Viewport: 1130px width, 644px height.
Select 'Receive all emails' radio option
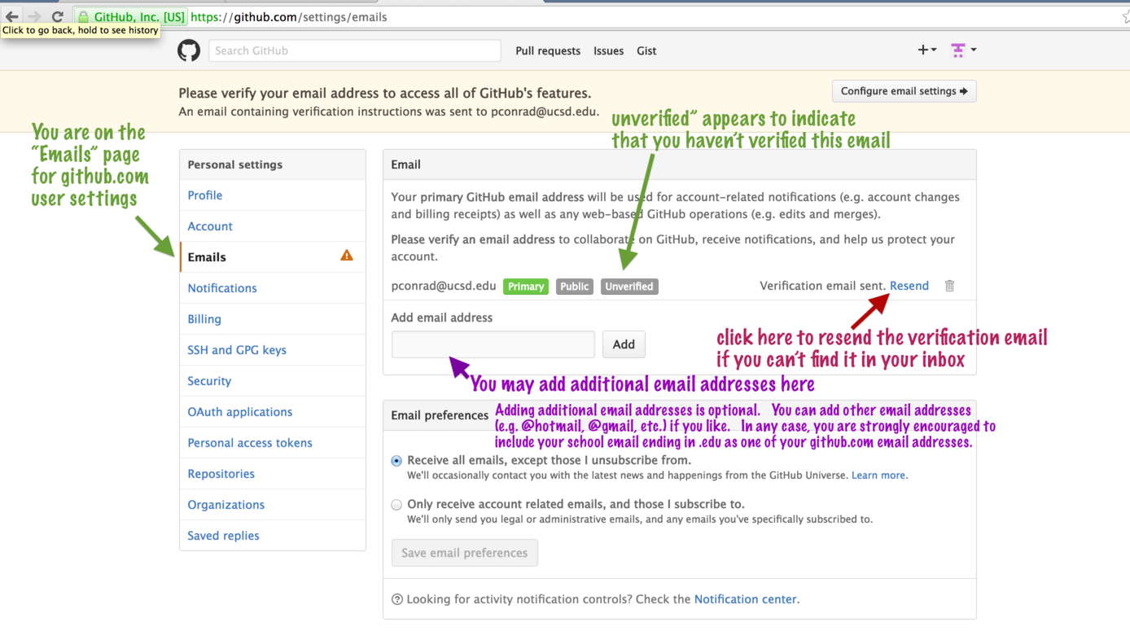click(396, 461)
